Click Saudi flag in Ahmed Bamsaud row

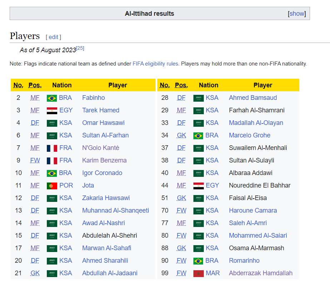pos(198,98)
